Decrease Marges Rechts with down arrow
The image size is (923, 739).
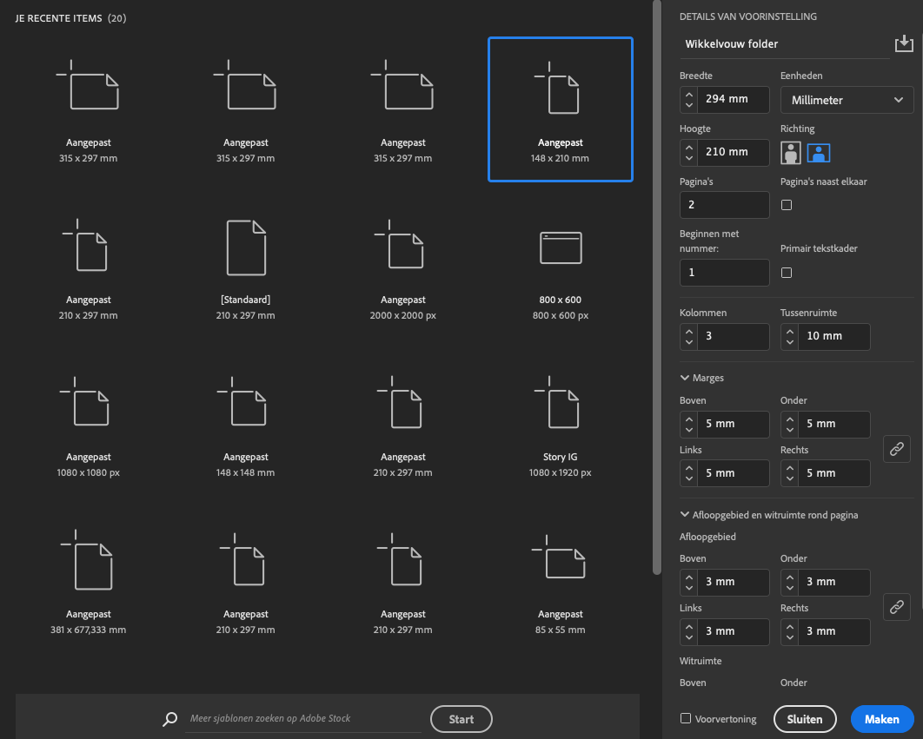click(x=790, y=479)
